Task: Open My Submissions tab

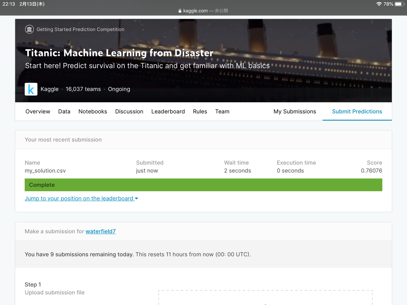Action: (295, 112)
